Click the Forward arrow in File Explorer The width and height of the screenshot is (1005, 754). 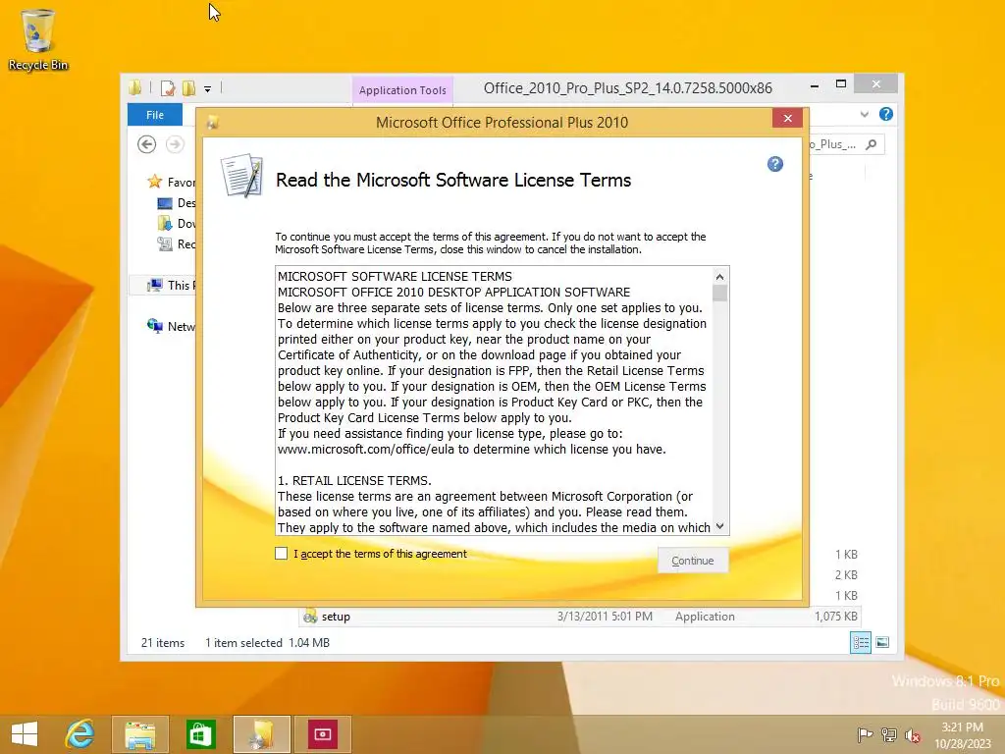coord(175,144)
